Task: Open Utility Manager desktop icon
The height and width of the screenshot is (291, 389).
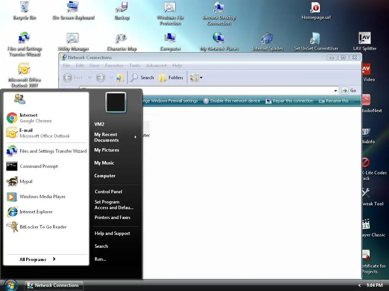Action: [x=73, y=42]
